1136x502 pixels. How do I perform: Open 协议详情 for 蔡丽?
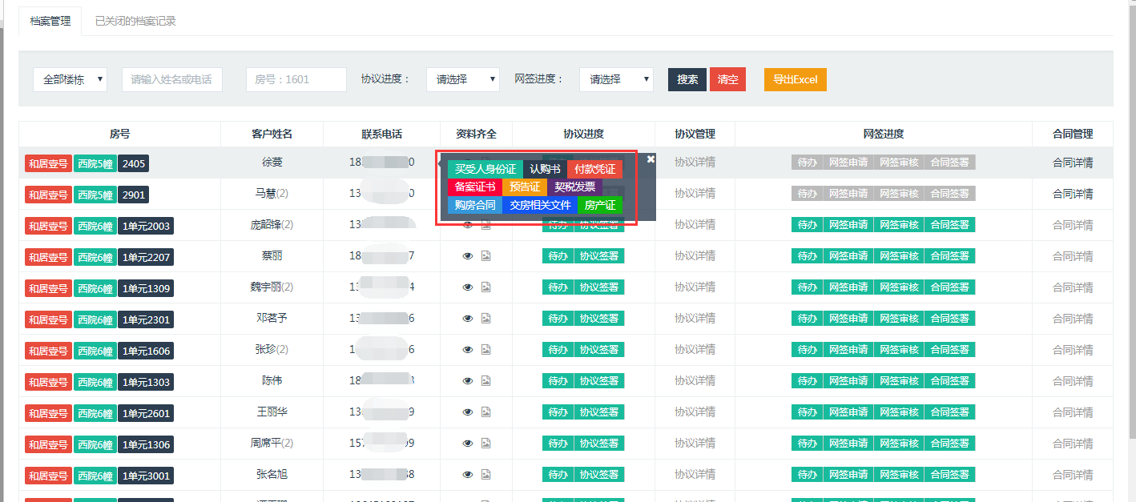point(695,256)
